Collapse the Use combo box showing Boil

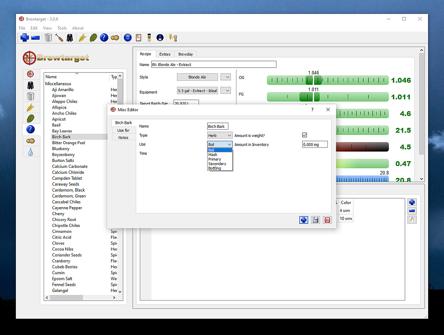[220, 145]
